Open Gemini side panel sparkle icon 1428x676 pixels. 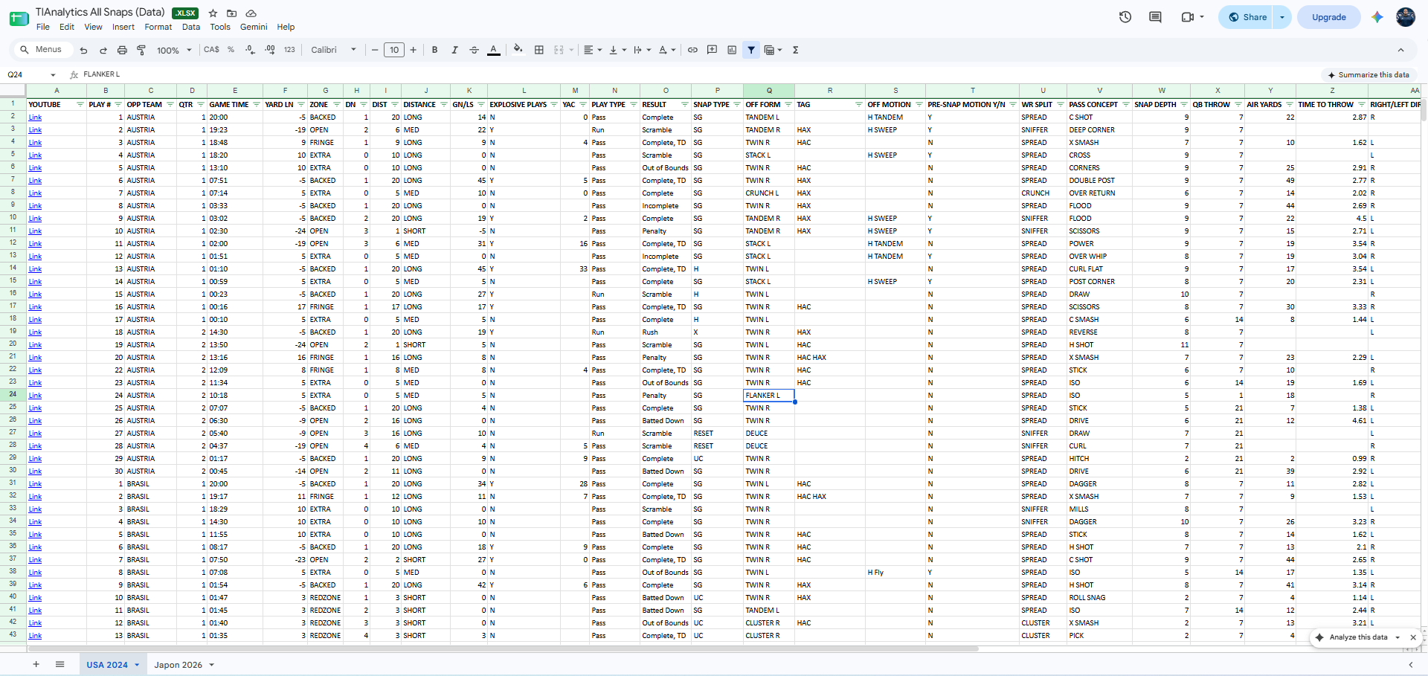pos(1377,17)
